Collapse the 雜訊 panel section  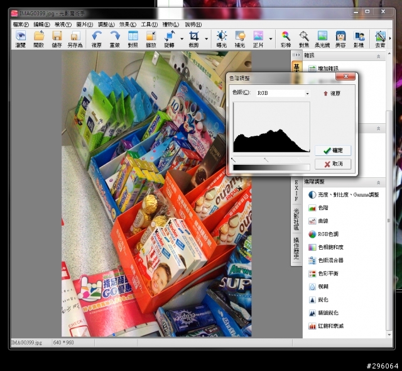pyautogui.click(x=378, y=56)
